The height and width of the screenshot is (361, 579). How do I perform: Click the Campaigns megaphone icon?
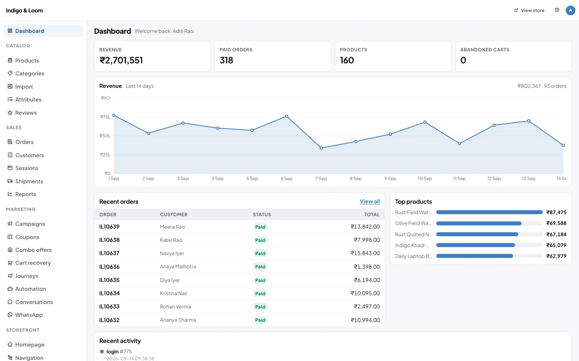pyautogui.click(x=10, y=224)
